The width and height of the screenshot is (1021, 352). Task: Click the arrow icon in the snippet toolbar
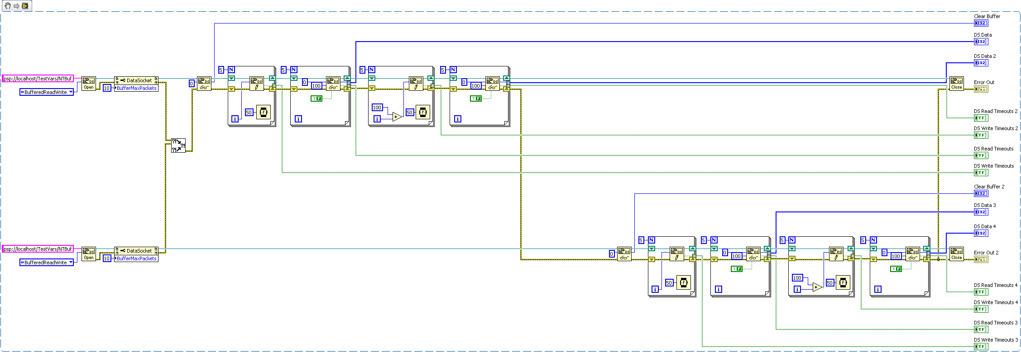pyautogui.click(x=16, y=6)
